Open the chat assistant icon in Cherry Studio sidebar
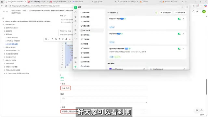 click(x=75, y=12)
